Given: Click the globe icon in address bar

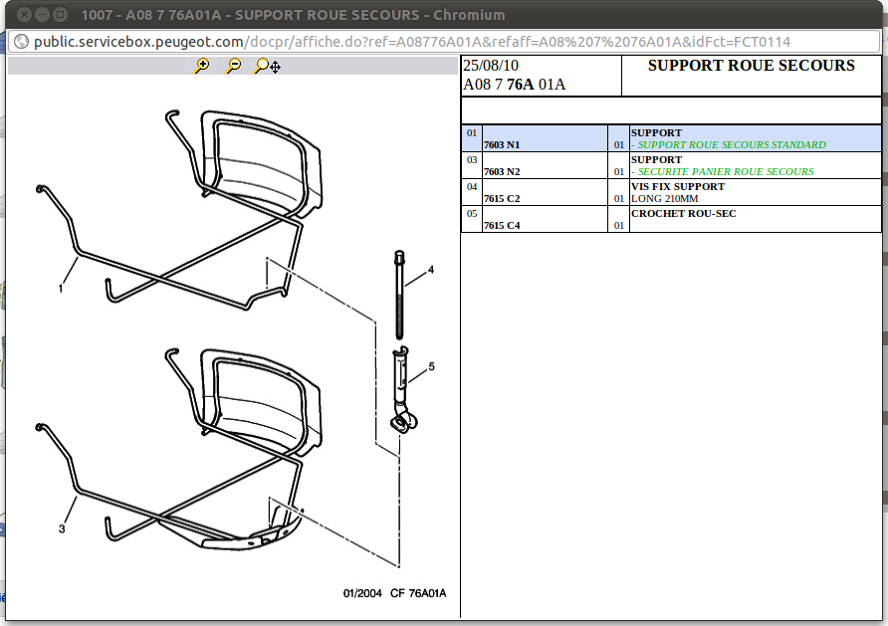Looking at the screenshot, I should pos(21,42).
